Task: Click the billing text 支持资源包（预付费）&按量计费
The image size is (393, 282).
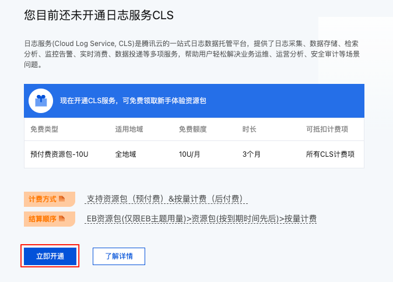Action: pos(165,199)
